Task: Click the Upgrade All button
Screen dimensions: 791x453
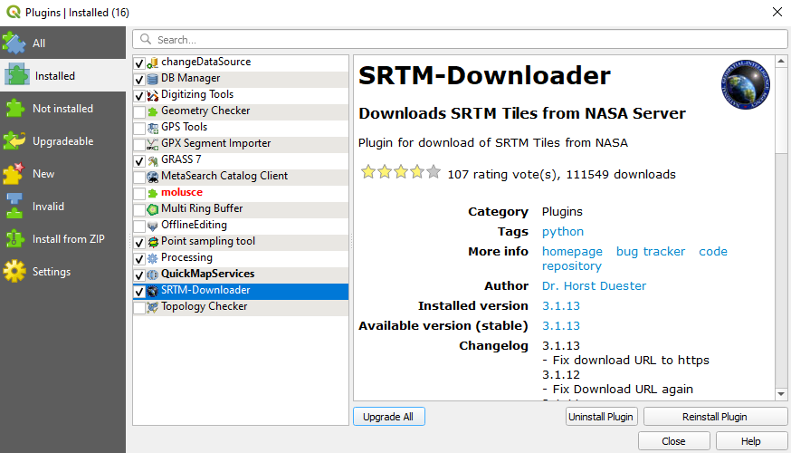Action: click(388, 417)
